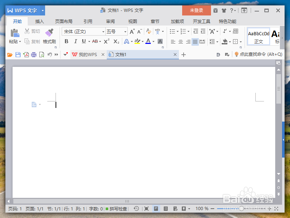Set align right paragraph
Viewport: 290px width, 218px height.
tap(188, 42)
